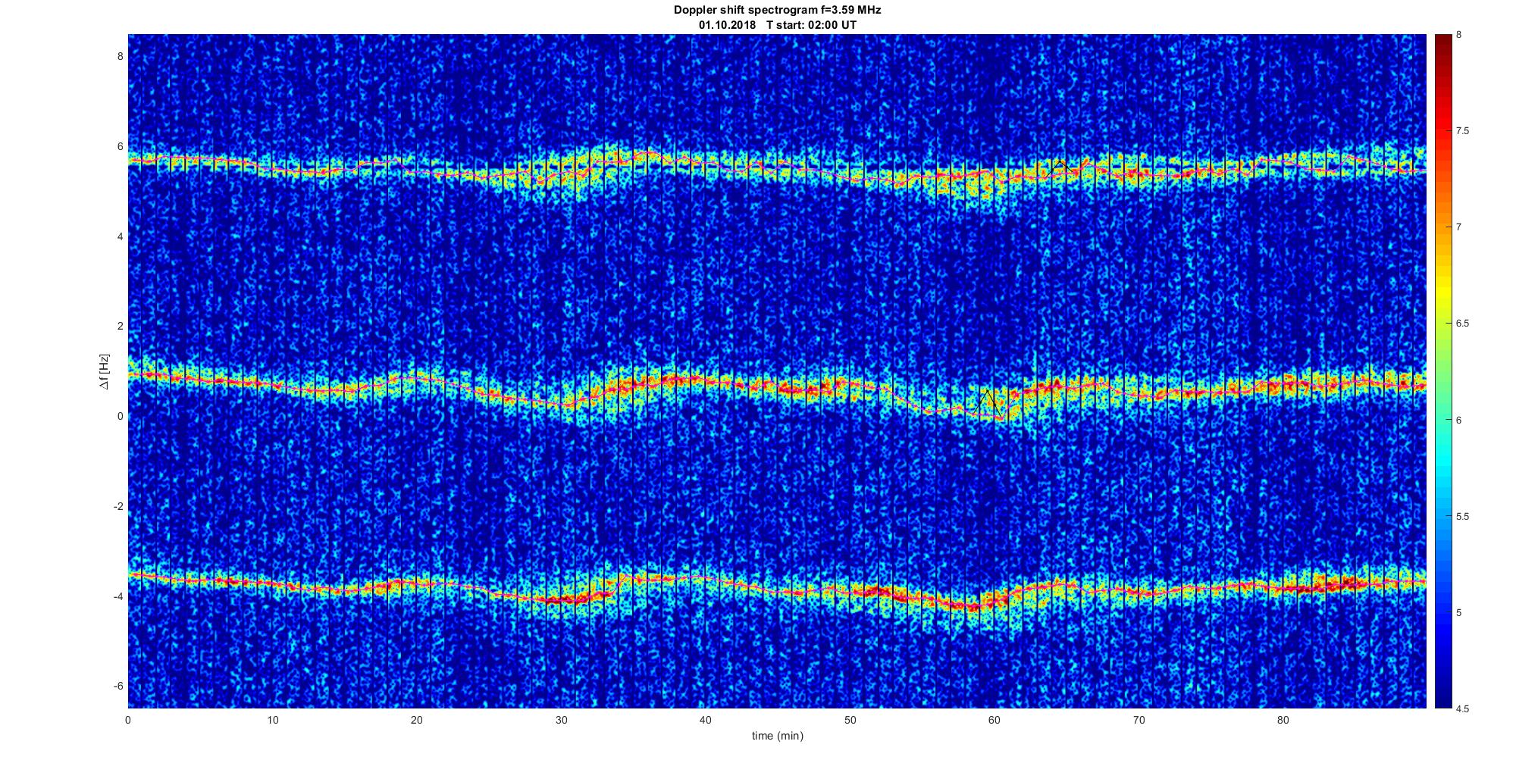
Task: Click x-axis tick label '10'
Action: click(x=273, y=720)
